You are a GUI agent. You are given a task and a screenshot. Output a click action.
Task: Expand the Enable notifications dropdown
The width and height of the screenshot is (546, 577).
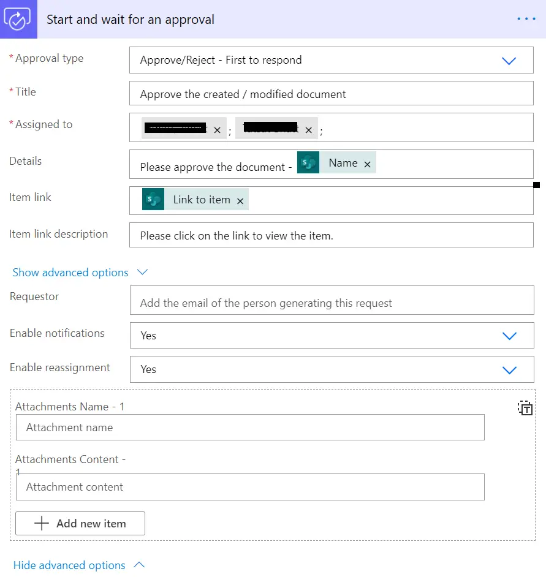click(x=509, y=336)
